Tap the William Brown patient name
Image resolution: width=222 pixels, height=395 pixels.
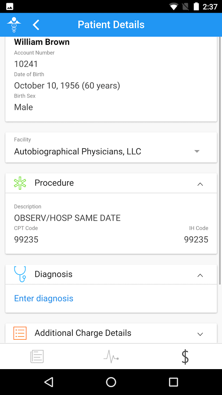pos(42,42)
